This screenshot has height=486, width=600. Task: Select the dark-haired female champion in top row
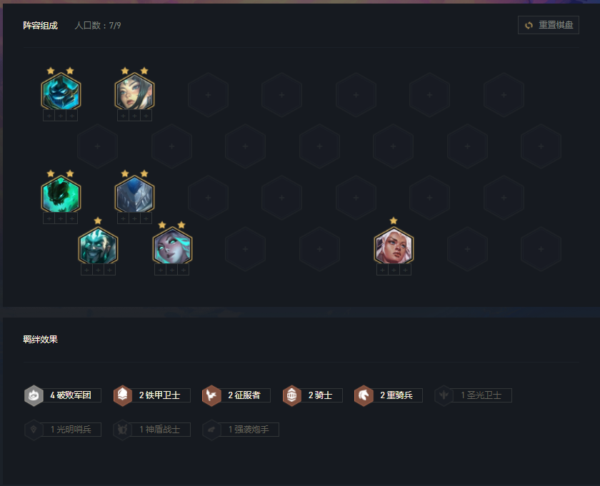click(135, 92)
